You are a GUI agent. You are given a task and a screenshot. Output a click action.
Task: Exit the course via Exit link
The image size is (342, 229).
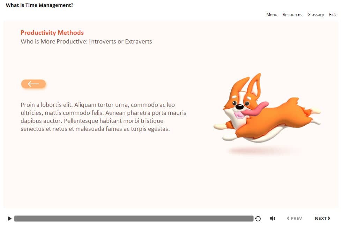333,15
